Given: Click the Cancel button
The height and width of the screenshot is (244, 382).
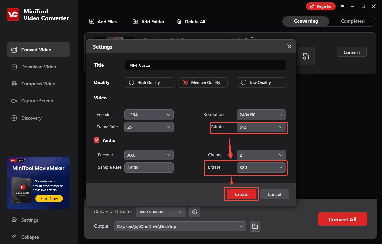Looking at the screenshot, I should pyautogui.click(x=274, y=194).
